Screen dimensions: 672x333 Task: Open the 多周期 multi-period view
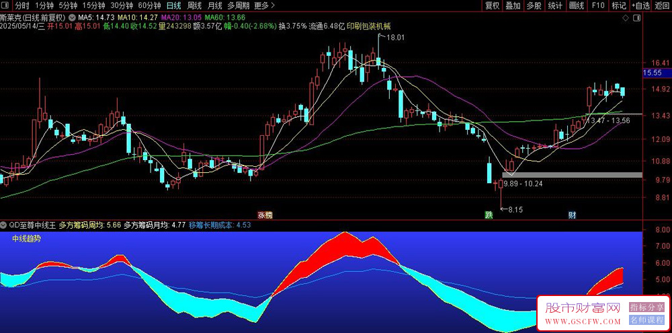pos(238,5)
